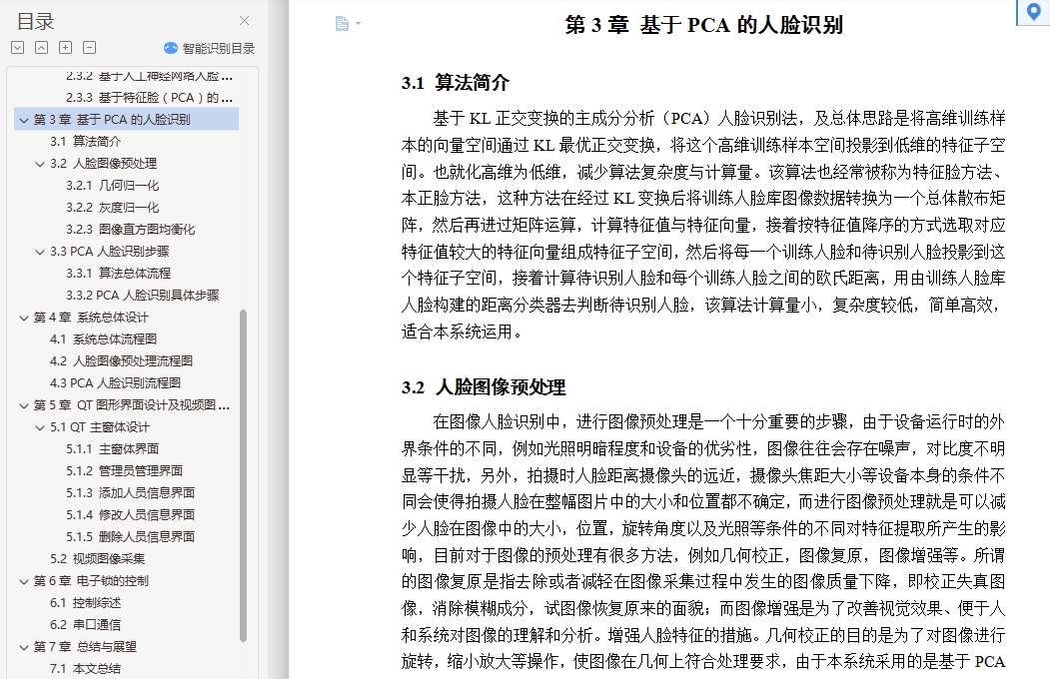Jump to 4.2 人脸图像预处理流程图
This screenshot has width=1050, height=679.
[x=121, y=361]
